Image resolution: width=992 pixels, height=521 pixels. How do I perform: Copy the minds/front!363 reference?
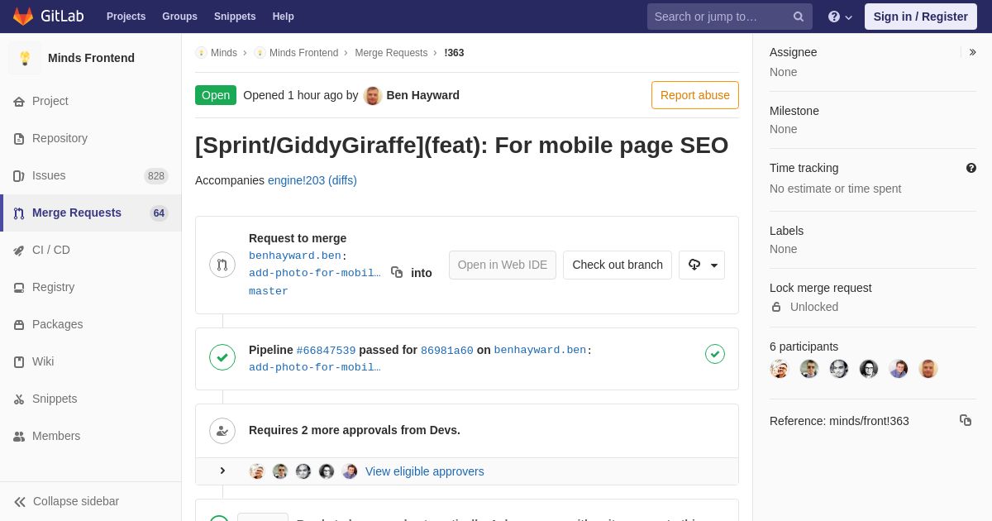click(965, 420)
